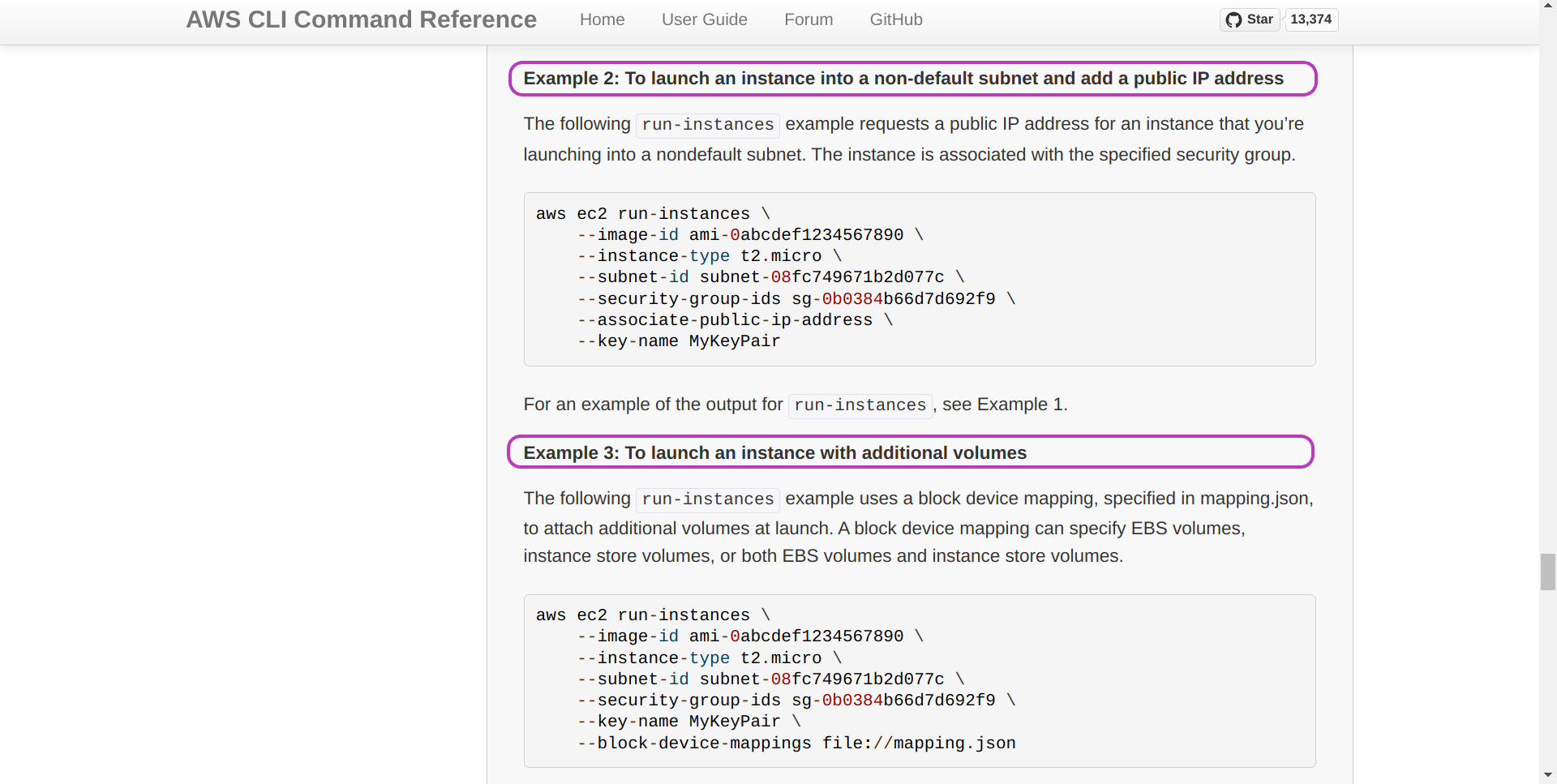Click the GitHub Star button

[1250, 19]
